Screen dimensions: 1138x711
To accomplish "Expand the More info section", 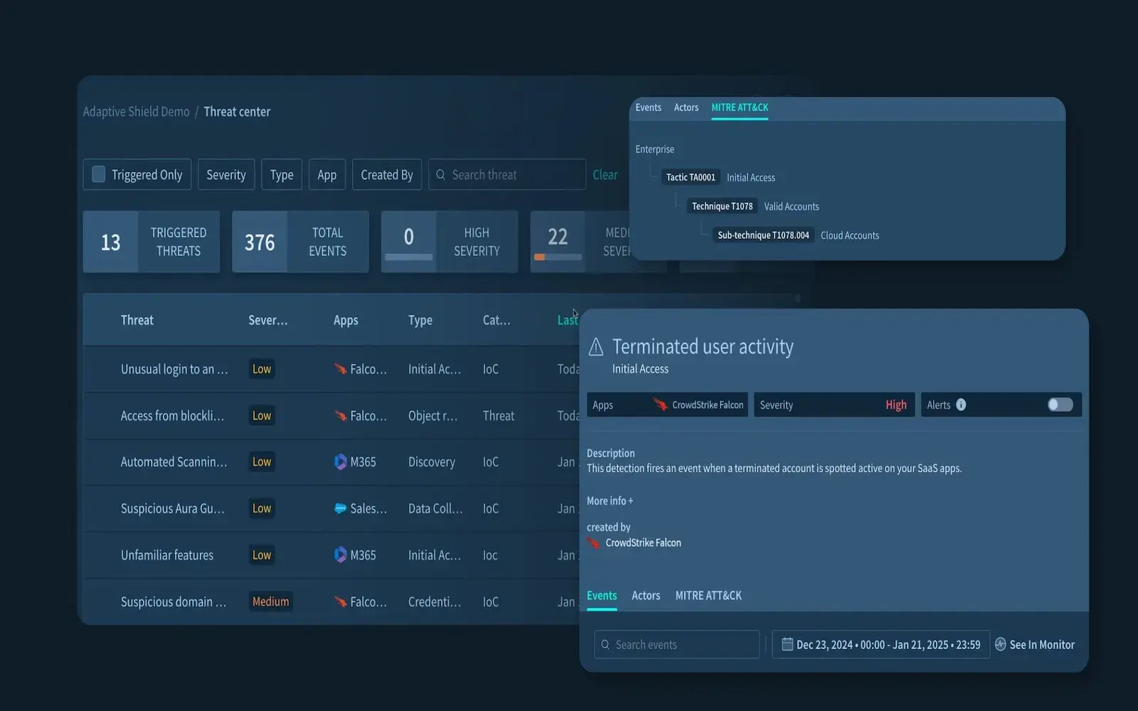I will 610,501.
